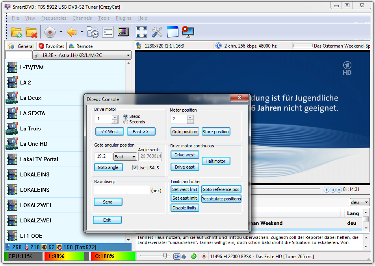This screenshot has width=375, height=266.
Task: Switch to the Remote tab
Action: click(x=81, y=46)
